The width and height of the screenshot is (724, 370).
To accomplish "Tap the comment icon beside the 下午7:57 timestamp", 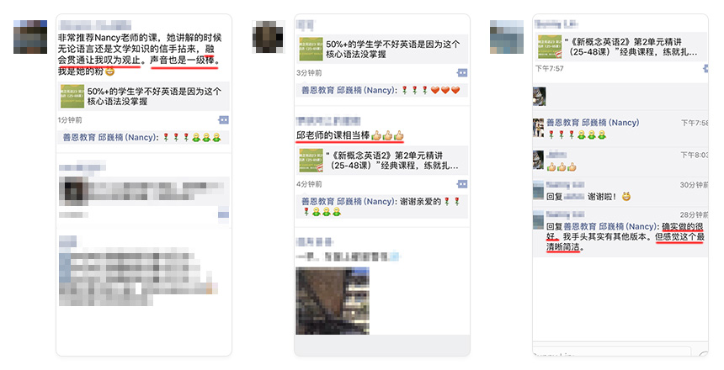I will [705, 69].
